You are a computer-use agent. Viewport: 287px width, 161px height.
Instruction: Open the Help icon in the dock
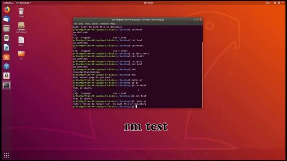pyautogui.click(x=6, y=66)
